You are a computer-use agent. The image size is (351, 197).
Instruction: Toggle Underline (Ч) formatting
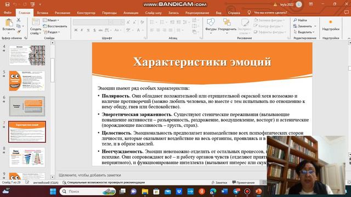coord(88,30)
